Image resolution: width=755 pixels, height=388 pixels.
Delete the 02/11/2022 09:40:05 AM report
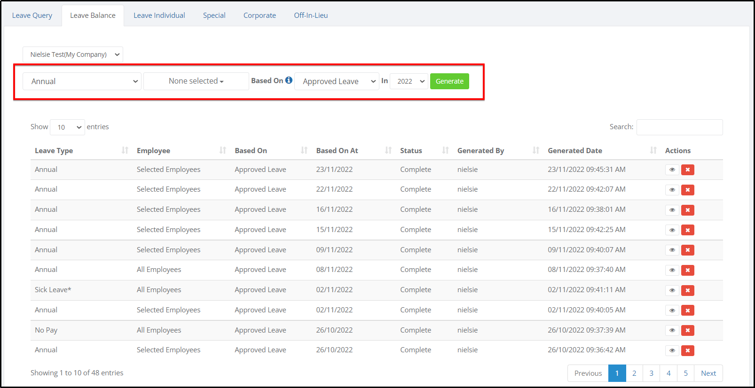click(688, 310)
